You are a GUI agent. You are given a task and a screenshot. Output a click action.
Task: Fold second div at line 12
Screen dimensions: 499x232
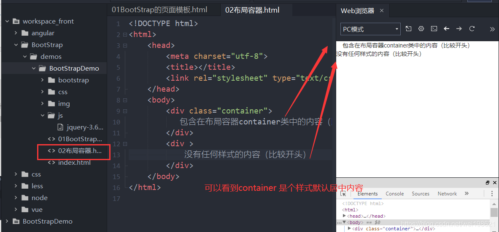(125, 144)
